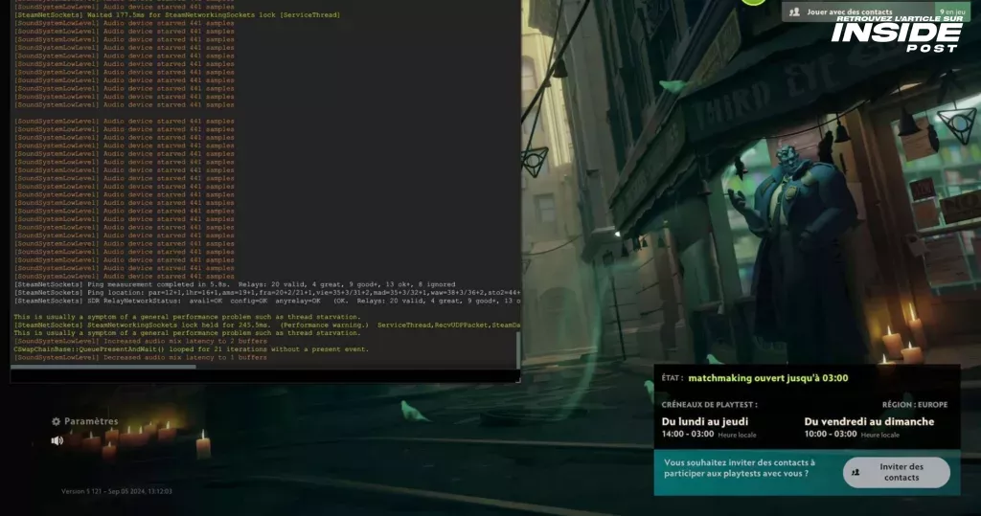Open the Paramètres label
The width and height of the screenshot is (981, 516).
click(91, 421)
